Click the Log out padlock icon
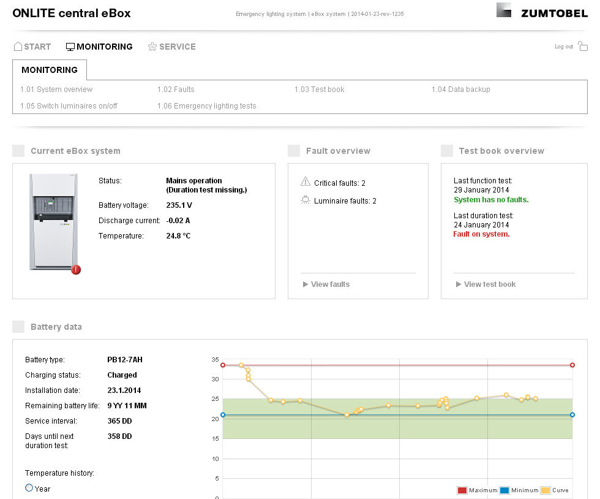This screenshot has height=499, width=600. point(583,47)
